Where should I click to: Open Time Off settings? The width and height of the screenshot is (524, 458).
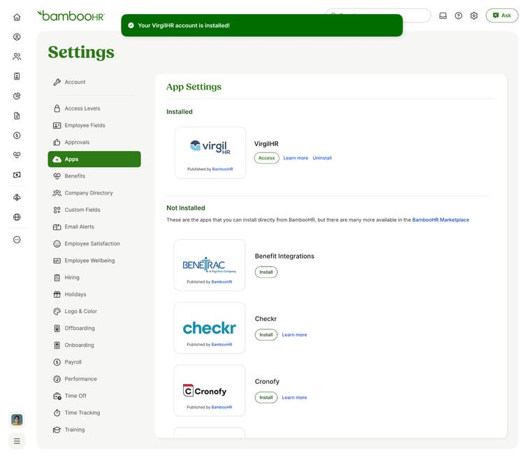tap(94, 396)
